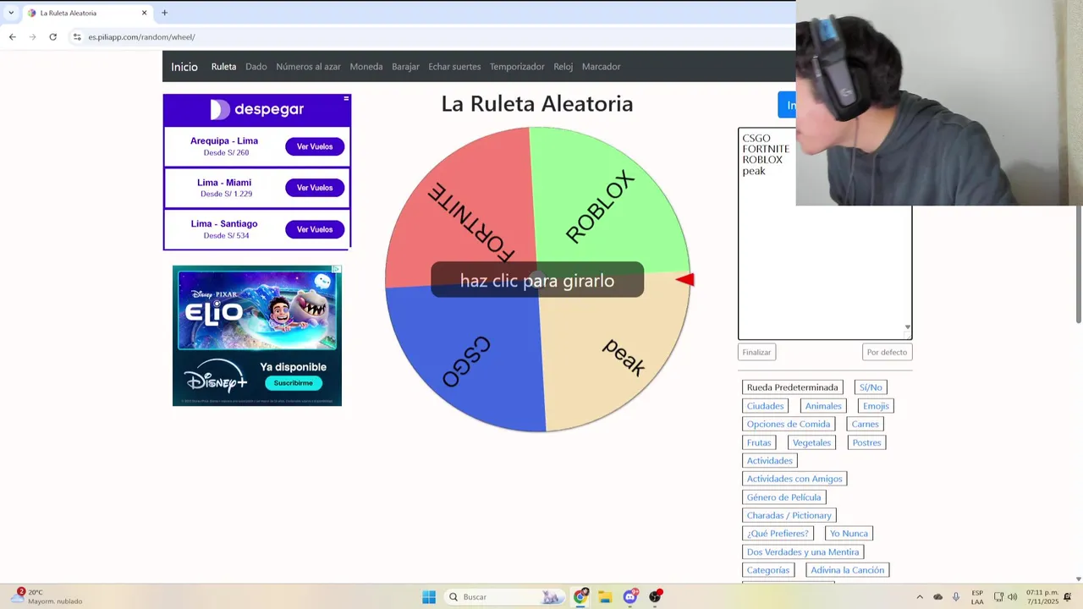This screenshot has height=609, width=1083.
Task: Click the browser back arrow
Action: 12,37
